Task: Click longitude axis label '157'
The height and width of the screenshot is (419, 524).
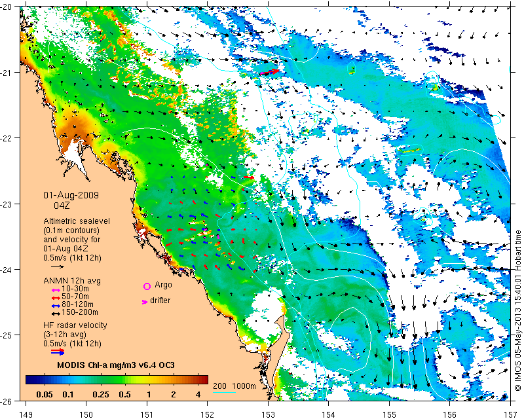Action: (x=511, y=414)
